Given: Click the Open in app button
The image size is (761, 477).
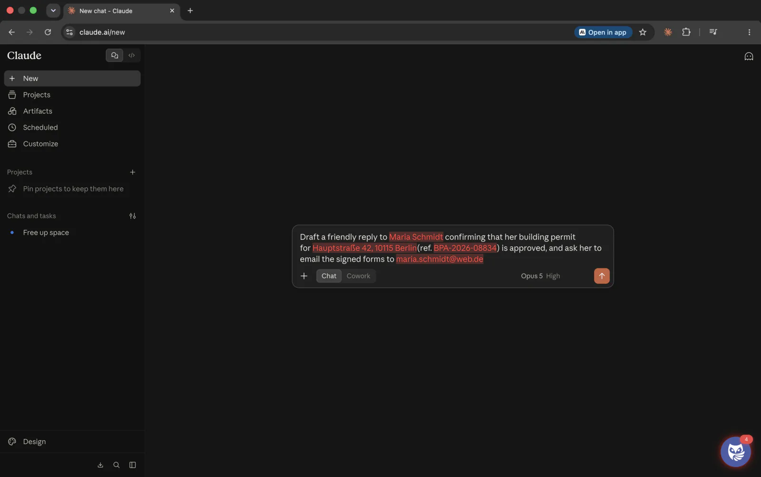Looking at the screenshot, I should (603, 32).
